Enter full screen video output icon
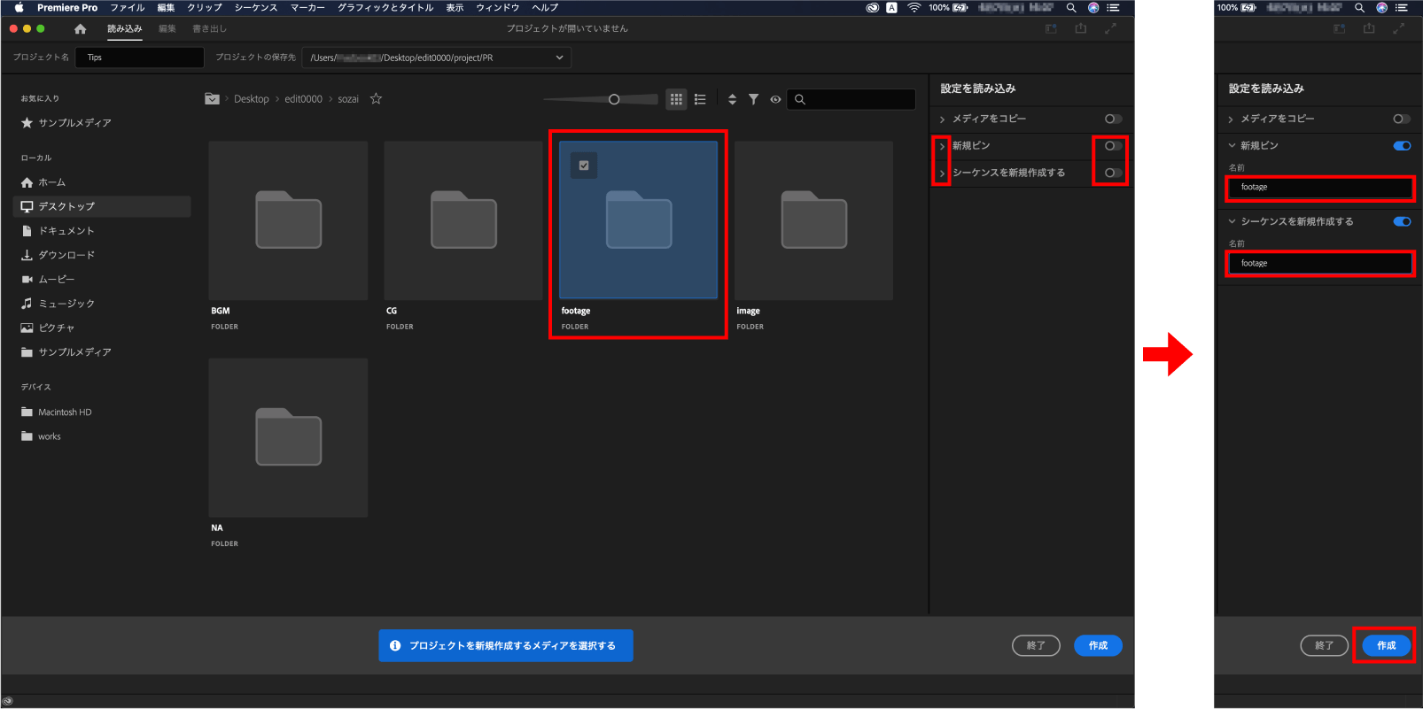Viewport: 1423px width, 709px height. coord(1110,29)
